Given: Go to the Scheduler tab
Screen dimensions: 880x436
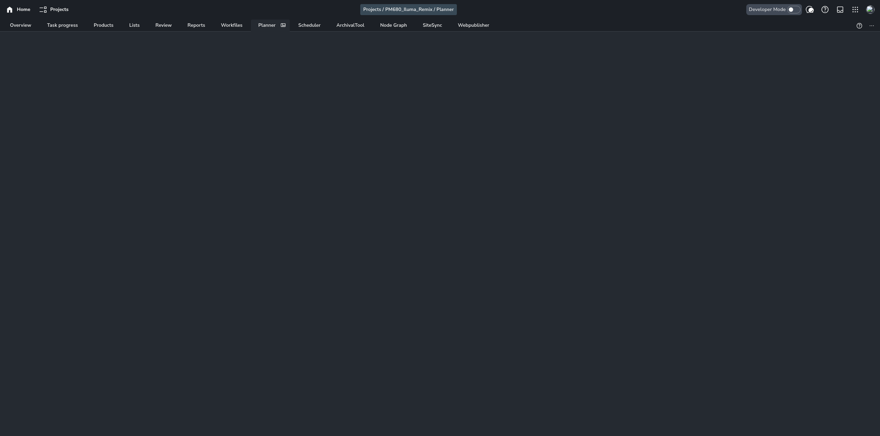Looking at the screenshot, I should click(x=309, y=25).
